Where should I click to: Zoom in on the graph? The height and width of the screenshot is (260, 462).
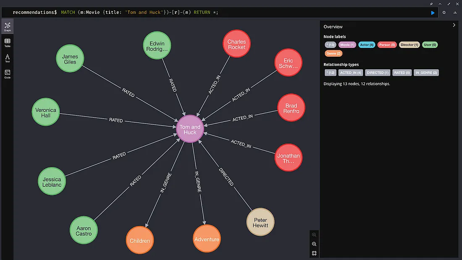314,235
